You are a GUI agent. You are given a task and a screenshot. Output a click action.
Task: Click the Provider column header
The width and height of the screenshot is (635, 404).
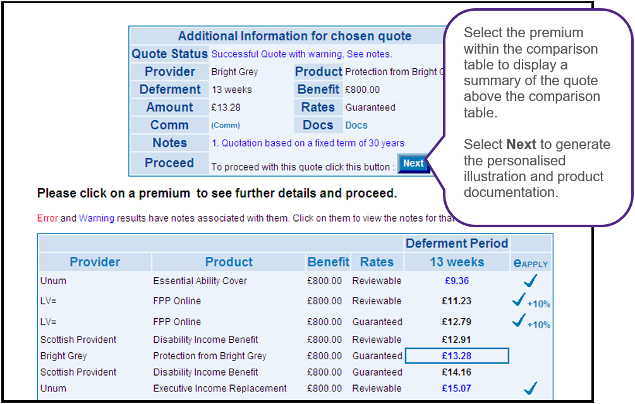coord(95,262)
